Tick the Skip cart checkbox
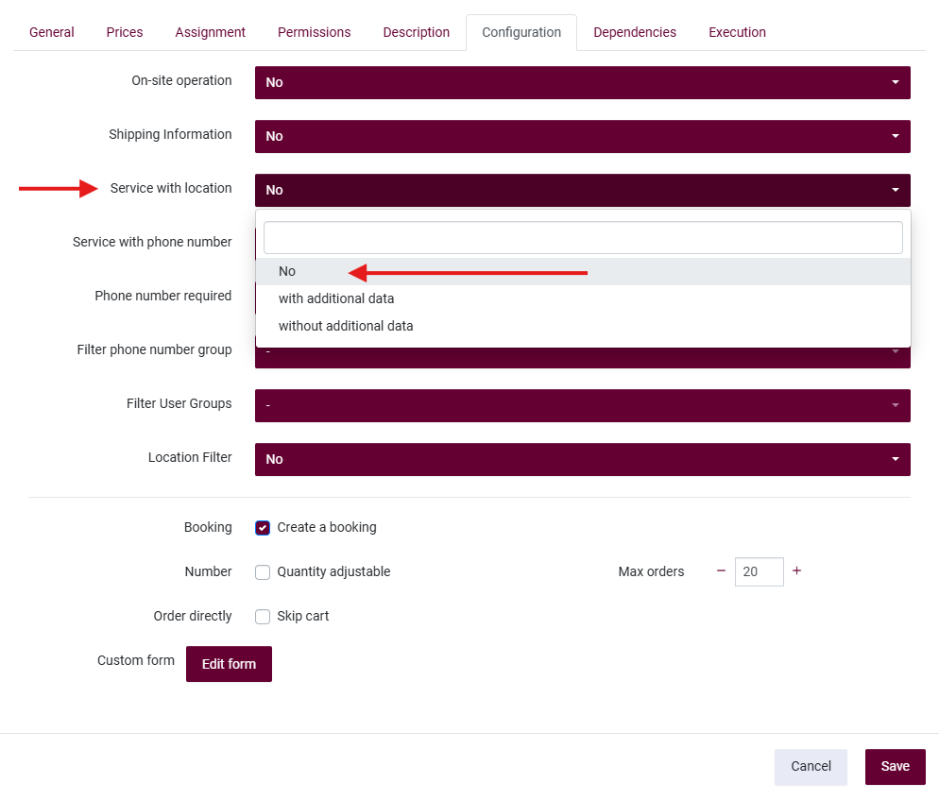Screen dimensions: 939x800 (263, 617)
